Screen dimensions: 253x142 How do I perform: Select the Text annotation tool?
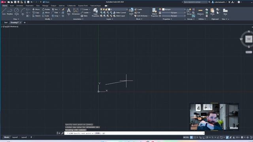pyautogui.click(x=68, y=11)
